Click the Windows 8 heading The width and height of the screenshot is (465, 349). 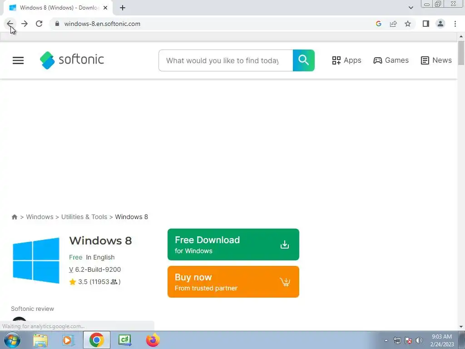100,241
